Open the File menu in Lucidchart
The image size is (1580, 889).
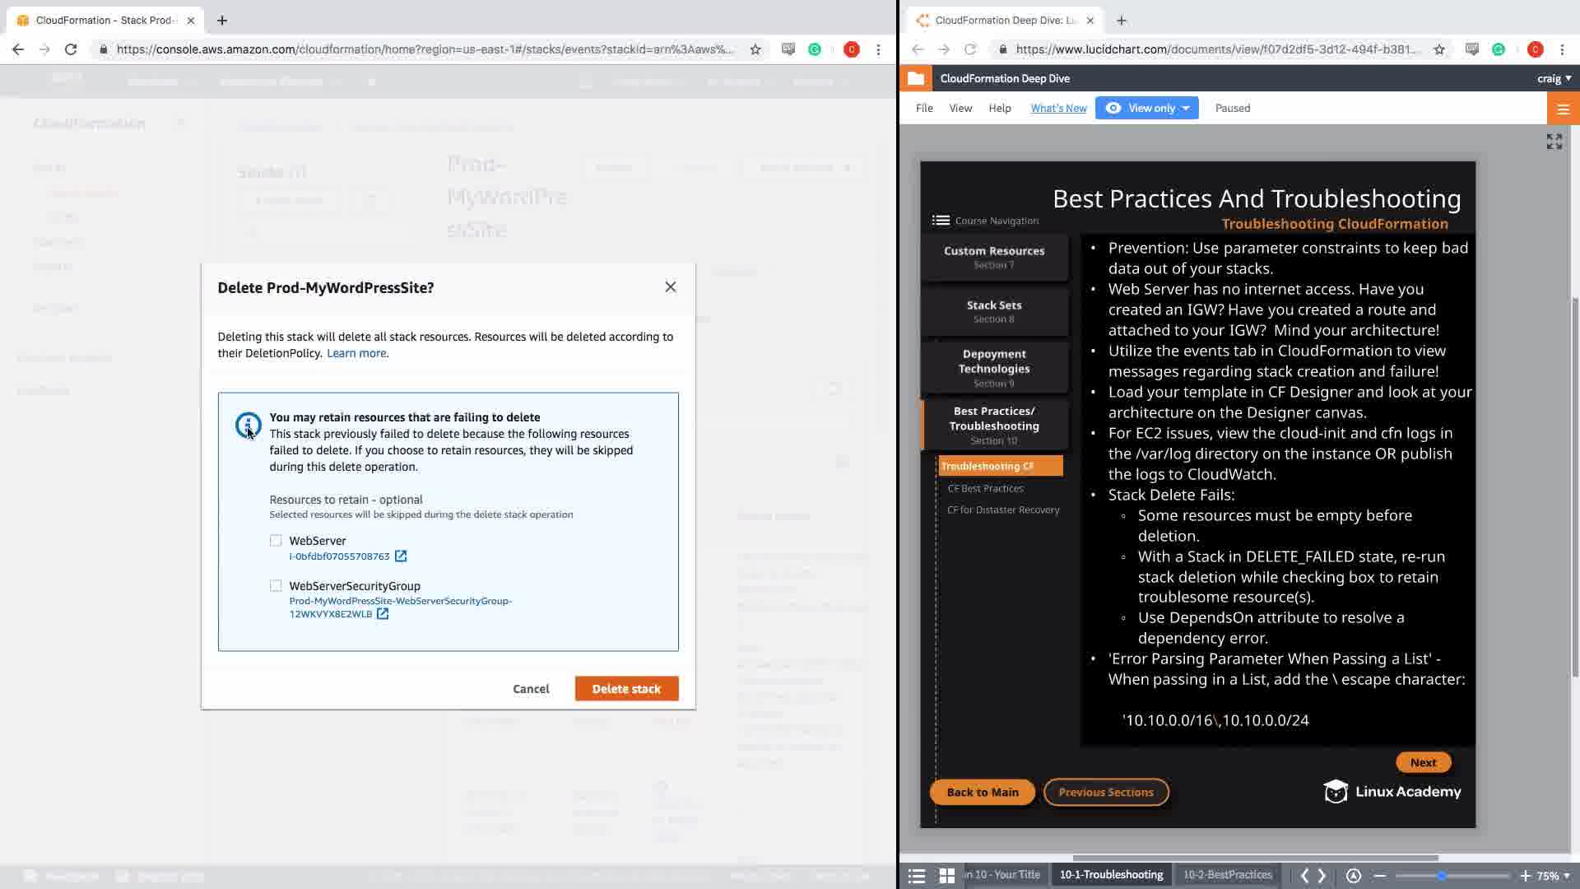[924, 108]
